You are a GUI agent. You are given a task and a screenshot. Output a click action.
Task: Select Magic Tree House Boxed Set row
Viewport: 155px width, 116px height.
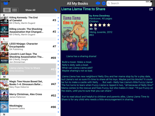pyautogui.click(x=28, y=84)
